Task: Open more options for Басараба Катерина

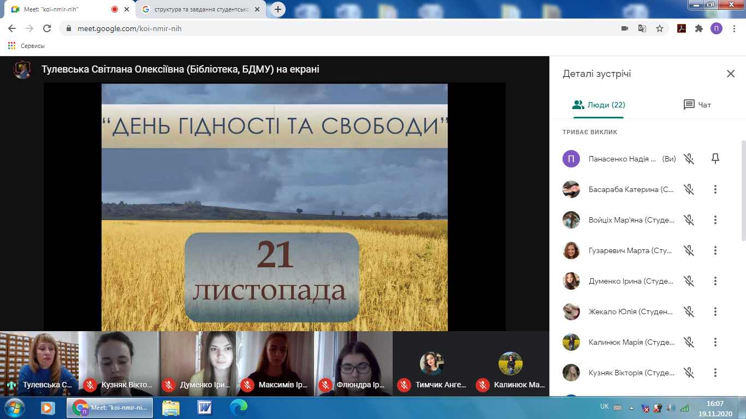Action: (x=715, y=189)
